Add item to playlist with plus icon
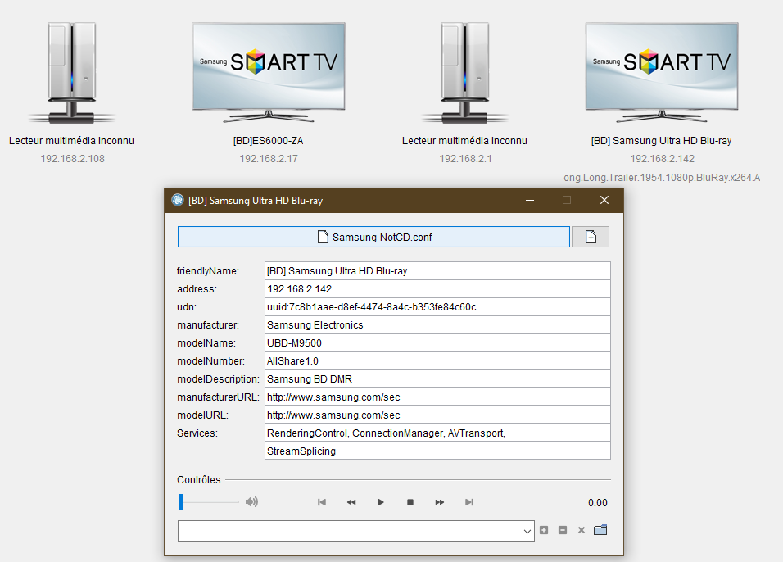This screenshot has width=783, height=562. pyautogui.click(x=544, y=530)
